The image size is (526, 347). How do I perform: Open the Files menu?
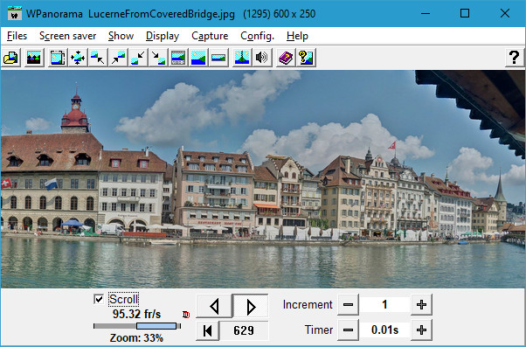tap(17, 36)
